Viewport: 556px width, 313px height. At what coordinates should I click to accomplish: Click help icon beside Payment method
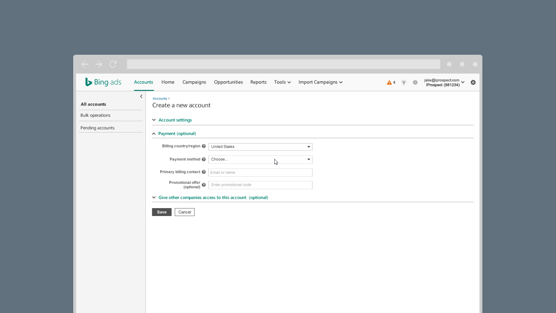pyautogui.click(x=204, y=159)
